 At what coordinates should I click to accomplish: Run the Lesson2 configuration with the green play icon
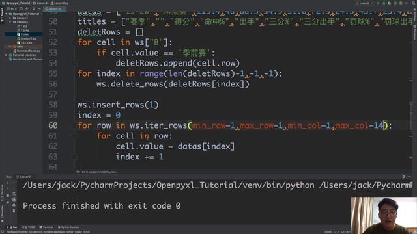coord(379,3)
